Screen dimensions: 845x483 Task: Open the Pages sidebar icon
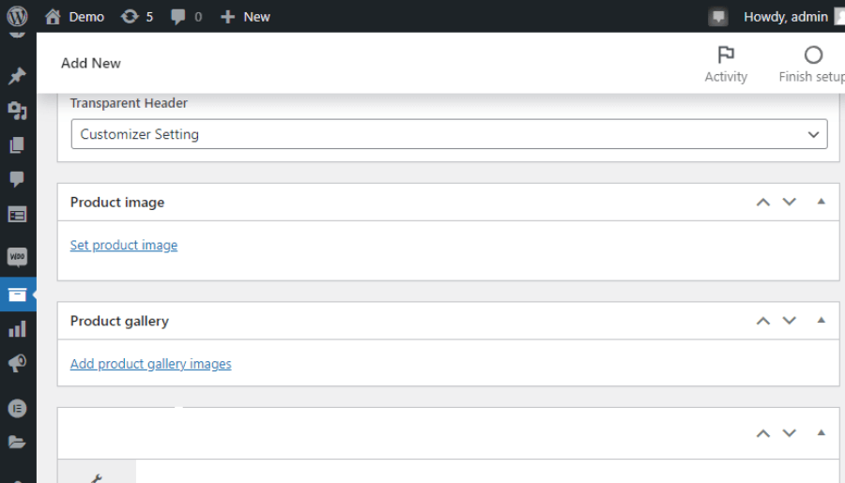(17, 144)
